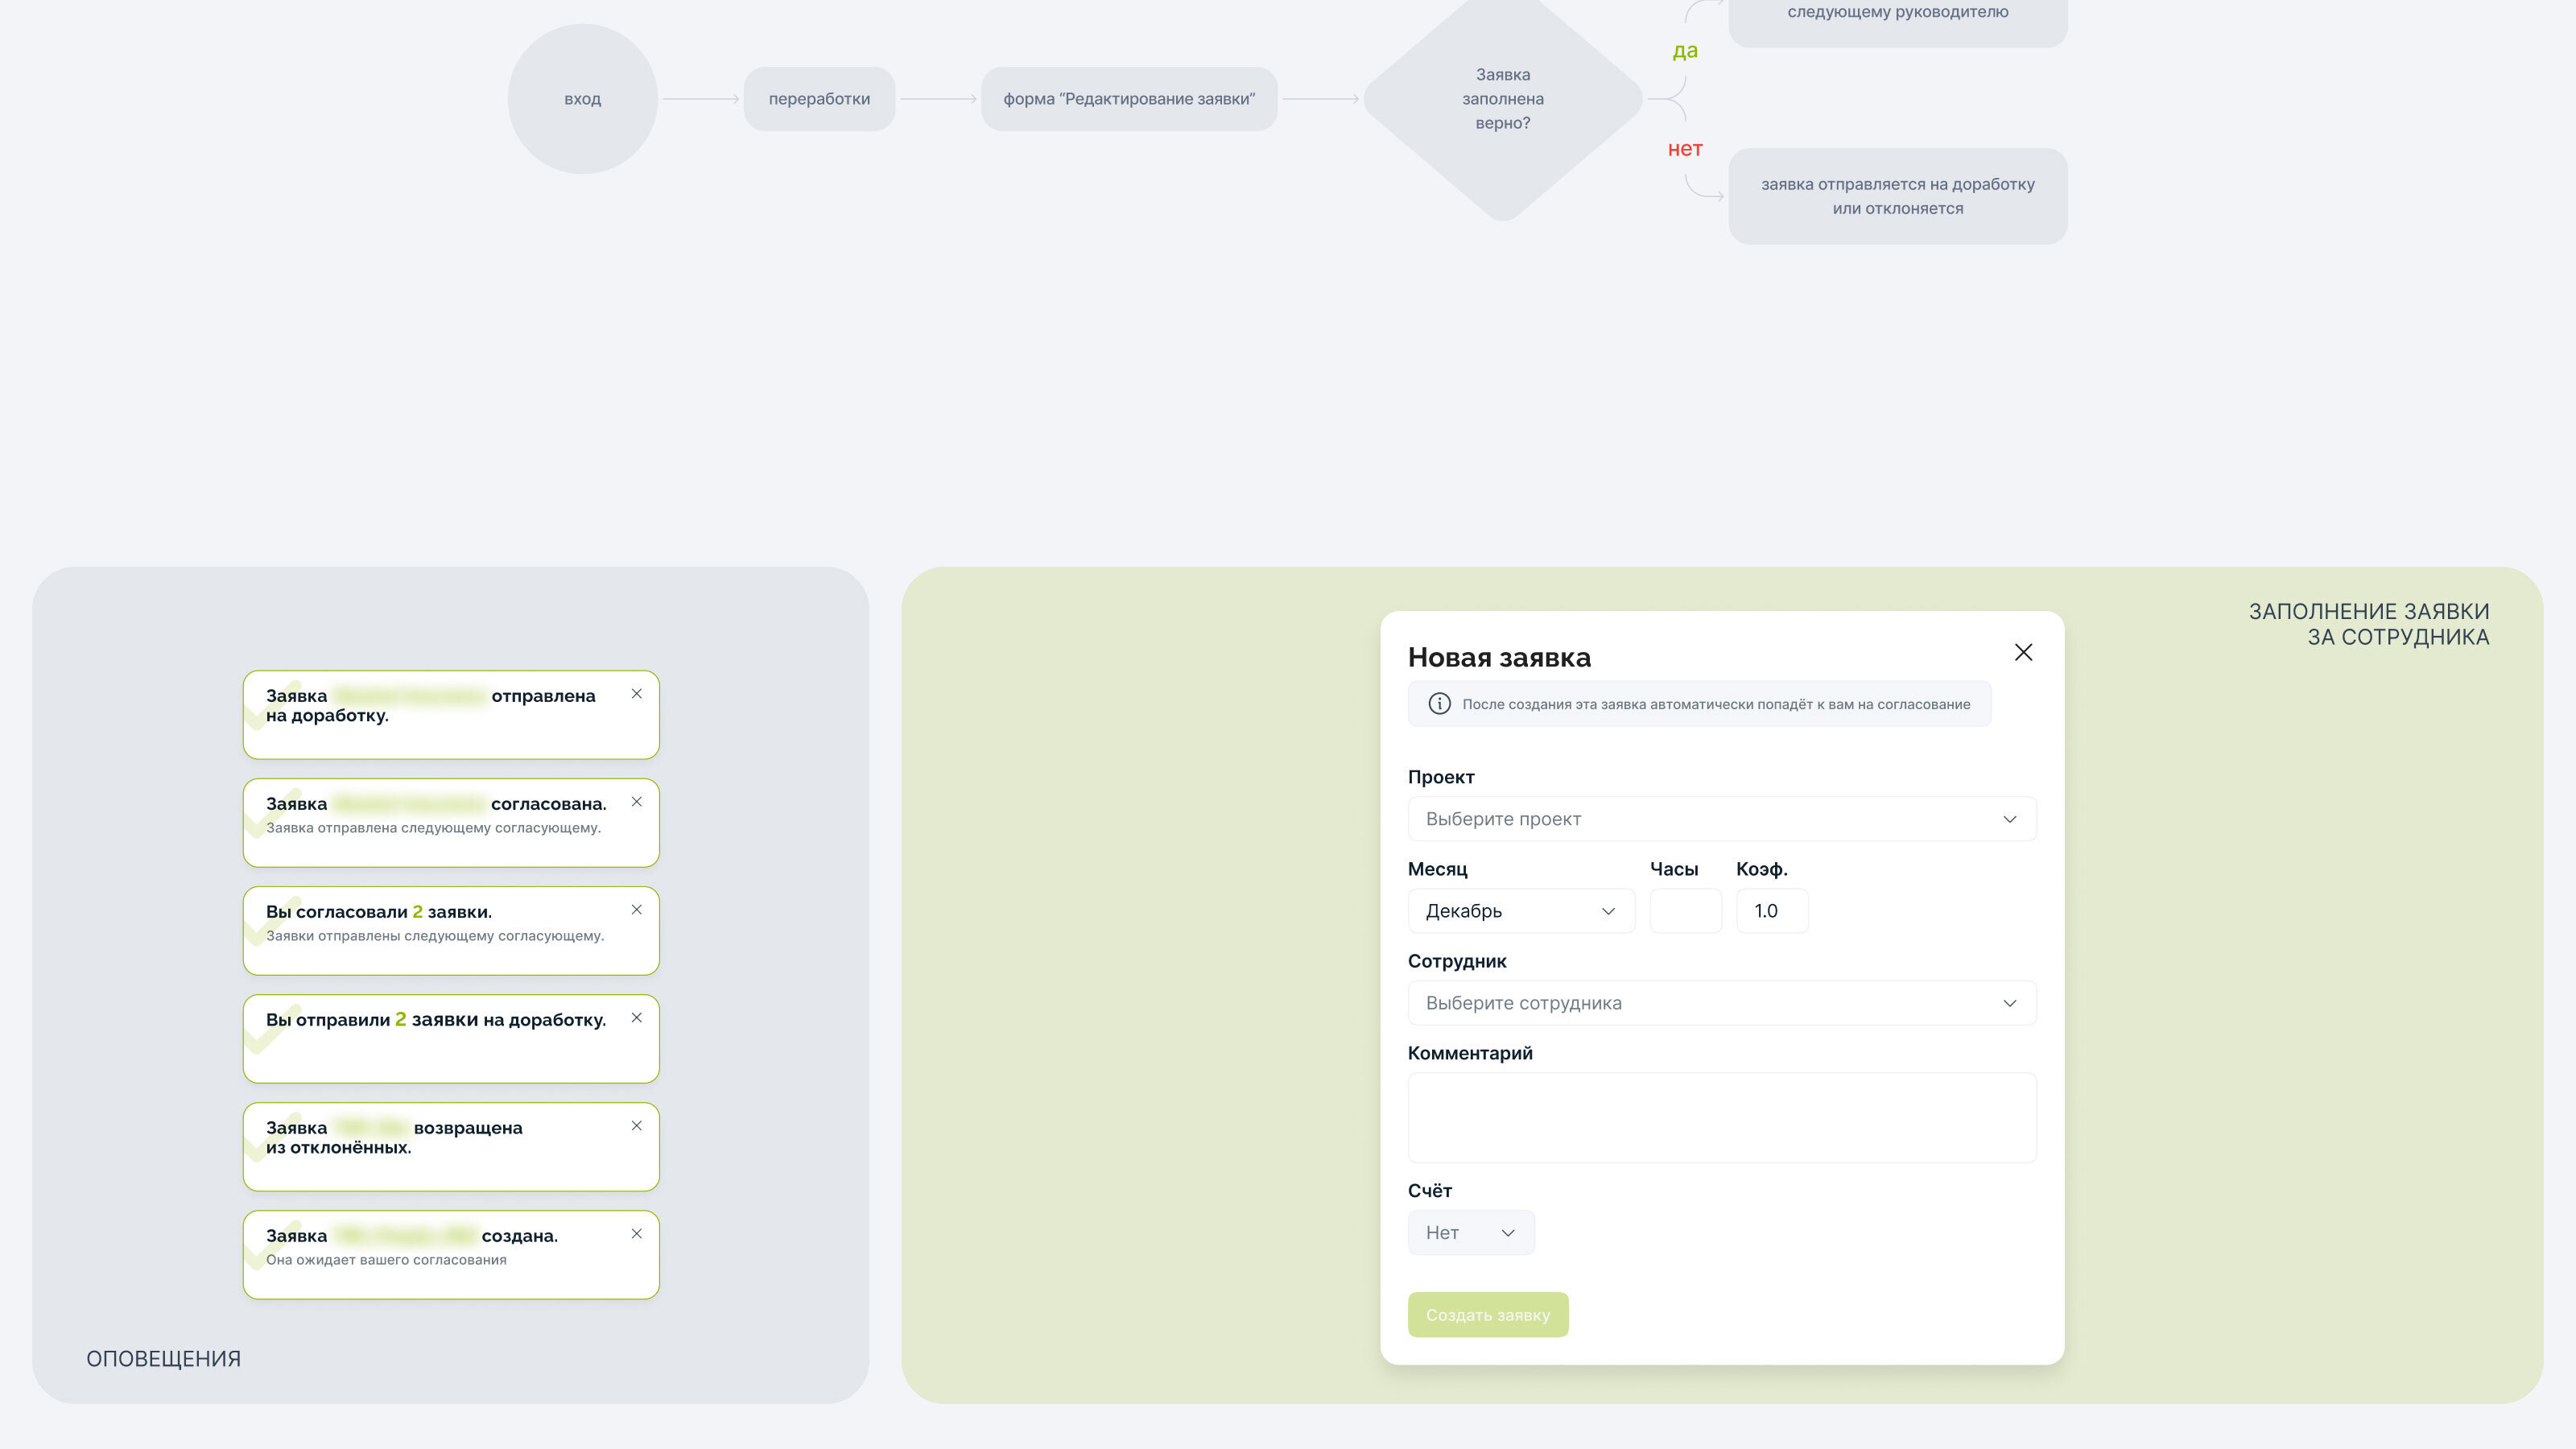2576x1449 pixels.
Task: Click the info icon in the banner
Action: pos(1439,704)
